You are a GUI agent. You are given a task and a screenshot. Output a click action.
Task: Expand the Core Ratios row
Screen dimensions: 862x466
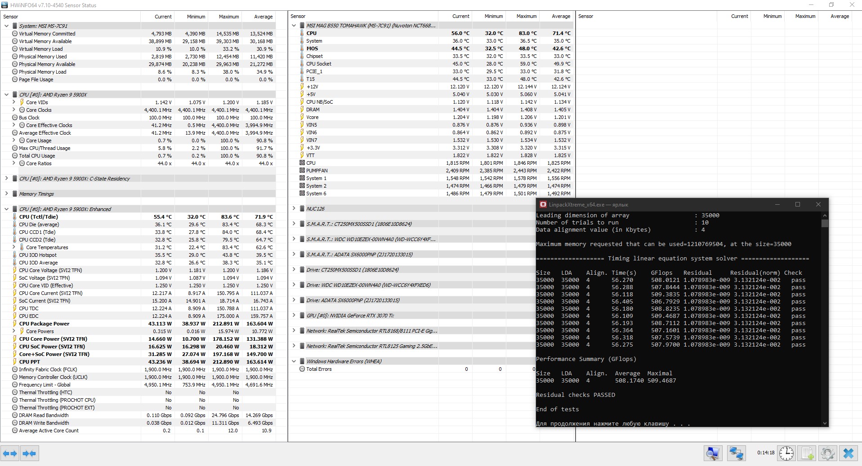(14, 163)
